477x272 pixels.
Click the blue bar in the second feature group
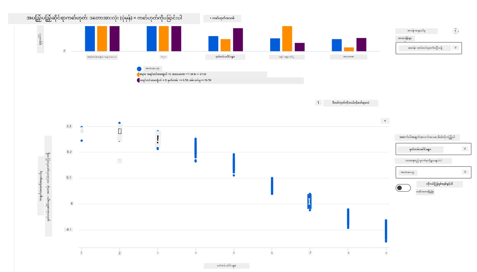[x=151, y=39]
